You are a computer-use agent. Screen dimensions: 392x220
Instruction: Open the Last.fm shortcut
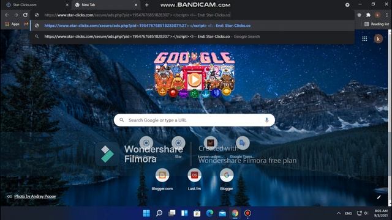pyautogui.click(x=194, y=179)
